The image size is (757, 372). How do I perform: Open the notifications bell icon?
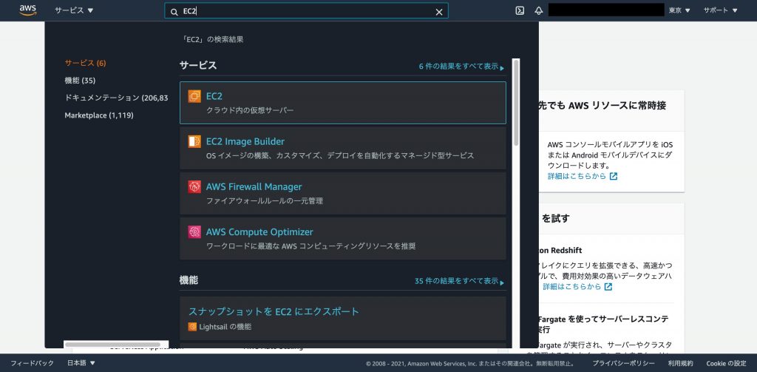539,10
